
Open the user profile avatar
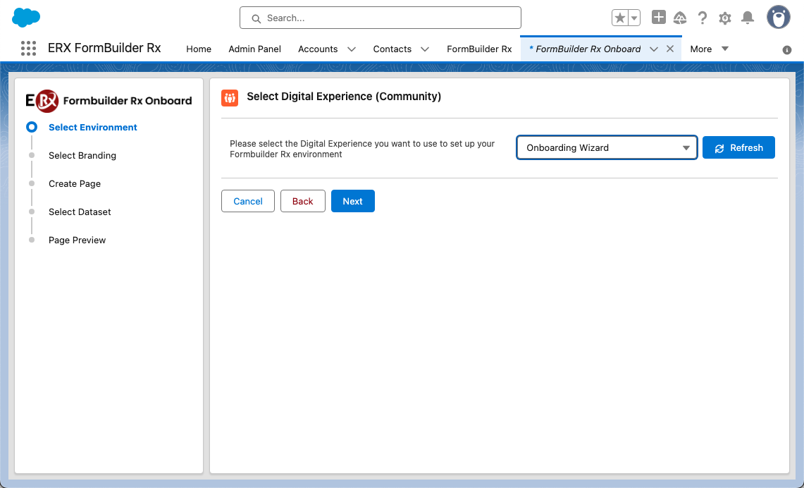(778, 18)
